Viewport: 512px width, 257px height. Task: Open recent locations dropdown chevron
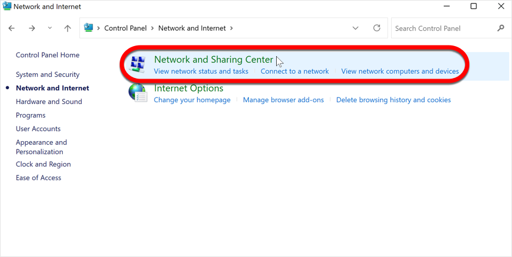pos(50,28)
